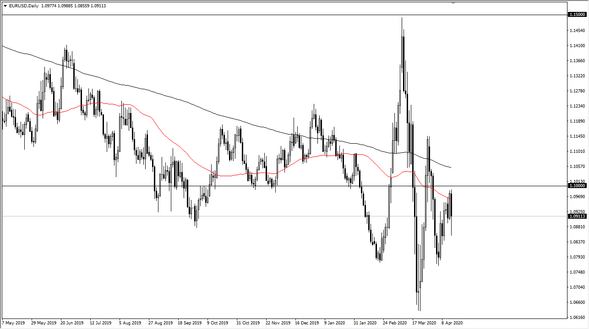Select the highlighted 1.15000 price tag
Screen dimensions: 589x329
click(577, 14)
